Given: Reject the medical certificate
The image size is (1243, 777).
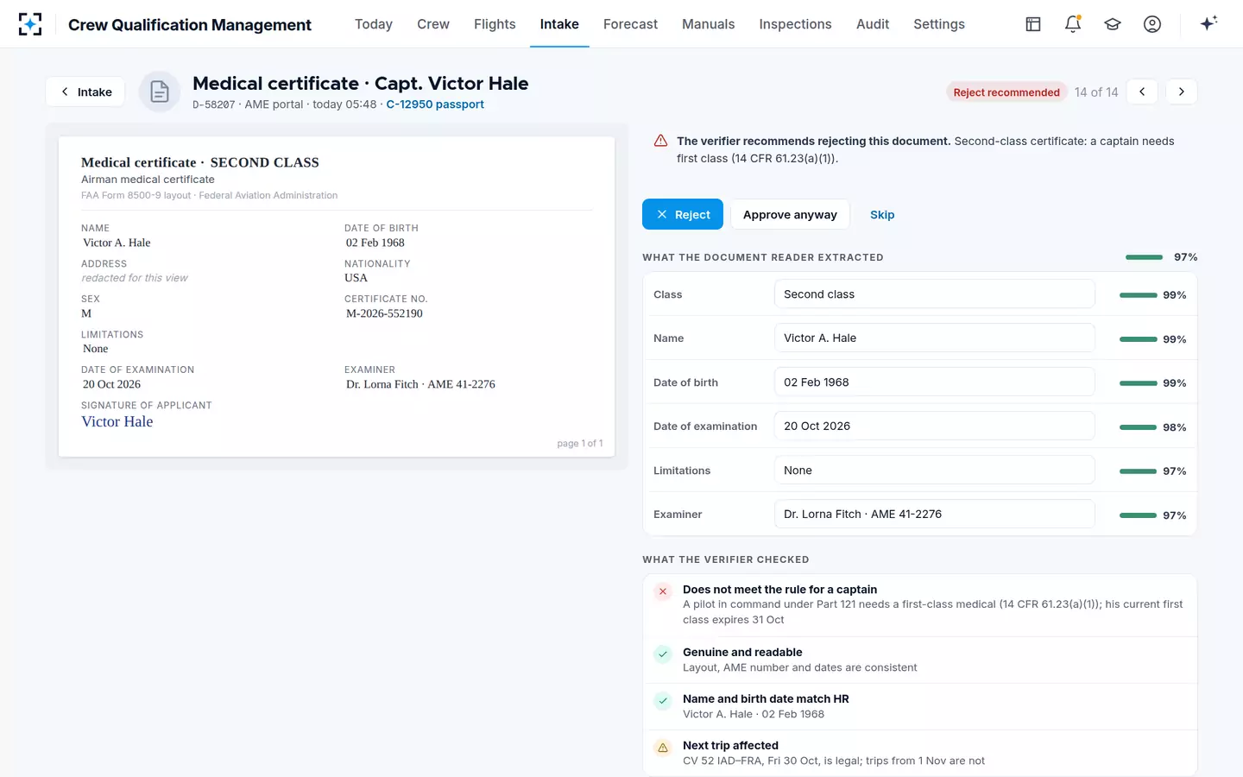Looking at the screenshot, I should 683,214.
